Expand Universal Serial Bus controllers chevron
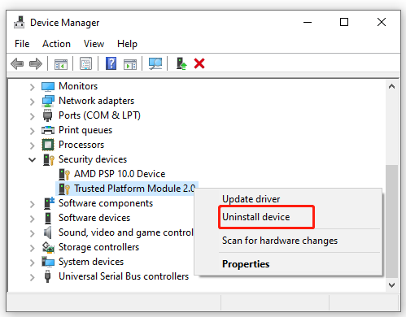 tap(32, 277)
